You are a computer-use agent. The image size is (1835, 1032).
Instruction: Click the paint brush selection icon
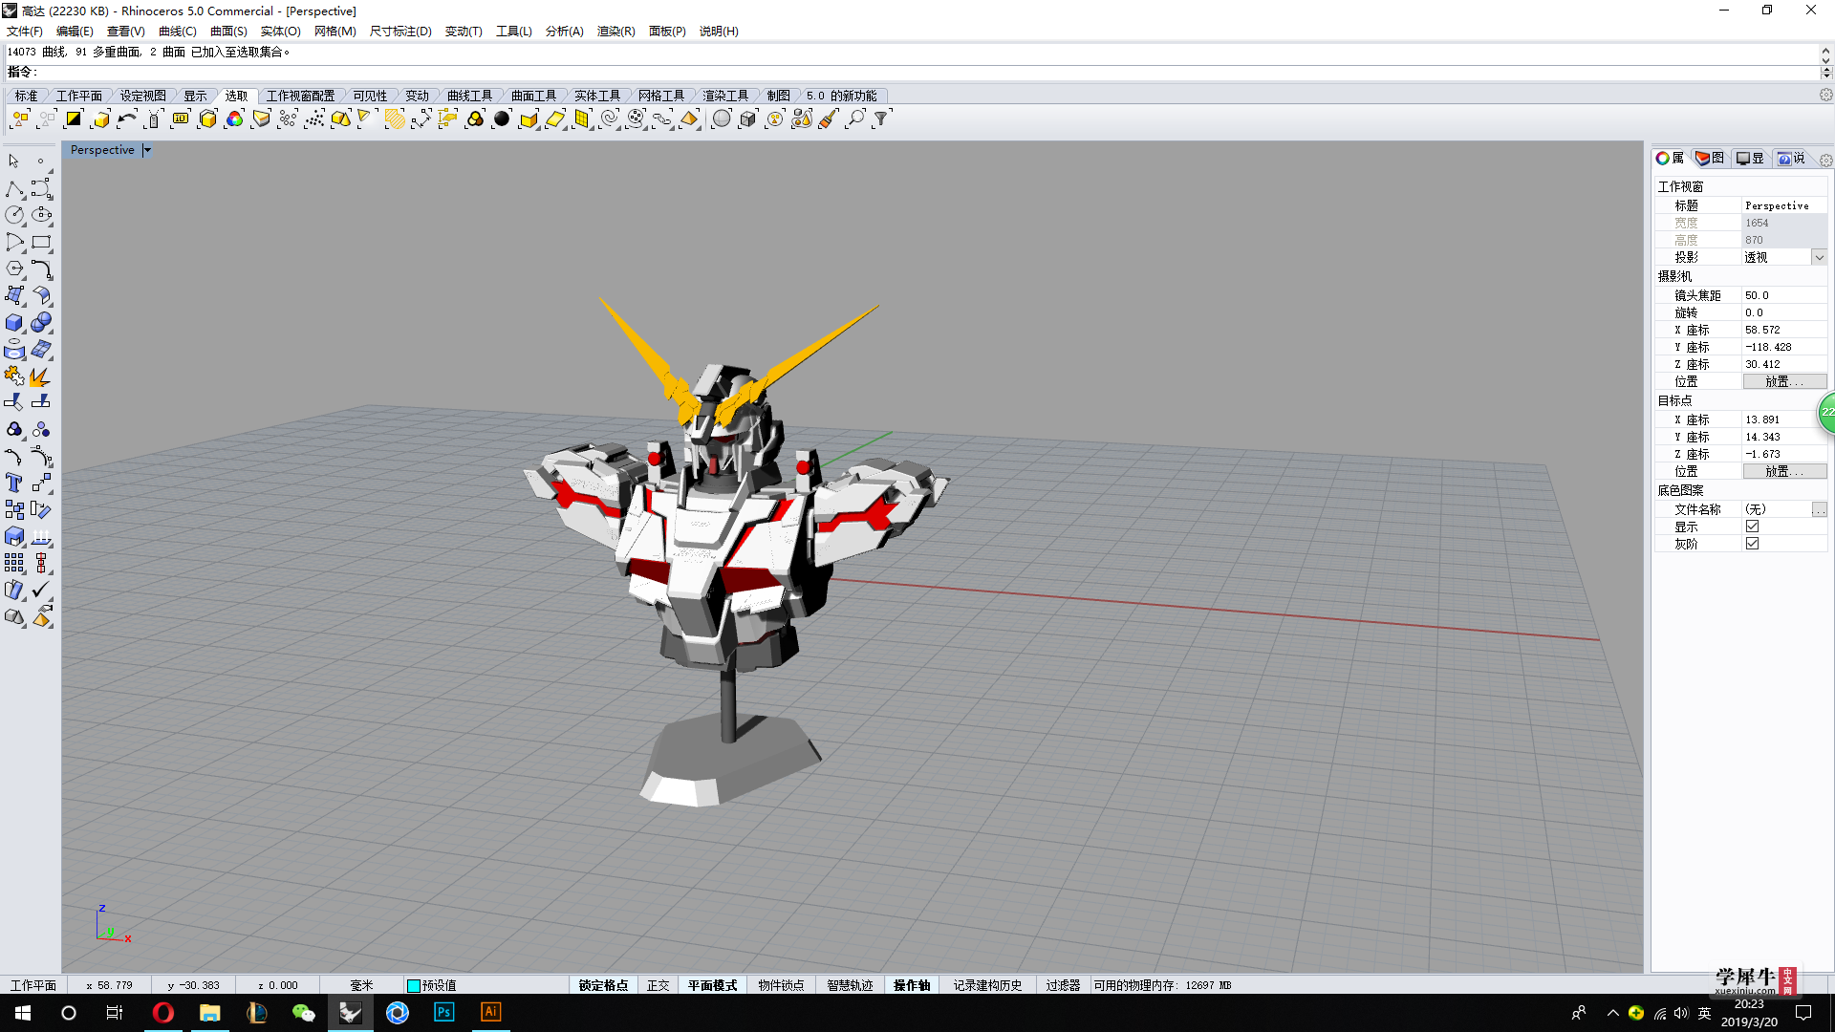(829, 119)
